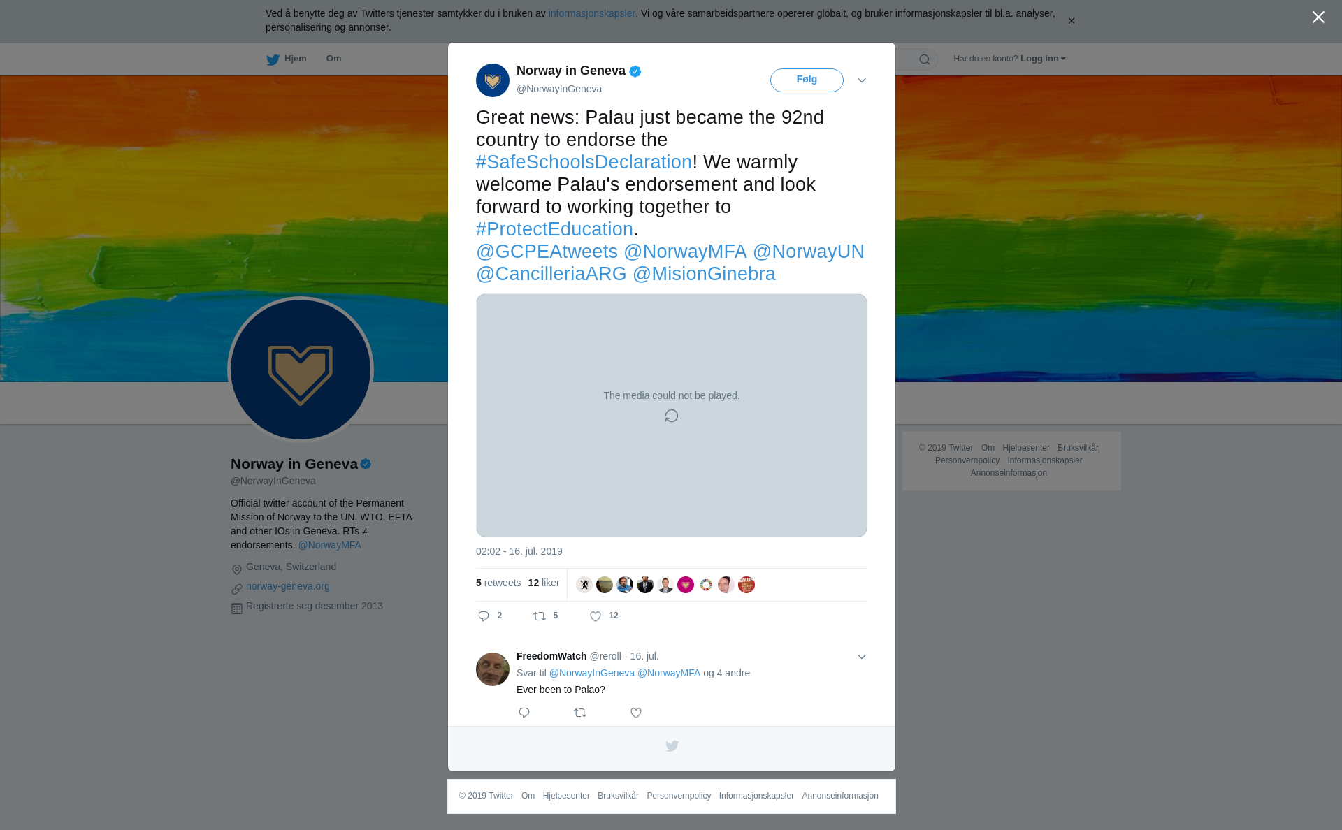Visit the norway-geneva.org website link

click(x=288, y=586)
